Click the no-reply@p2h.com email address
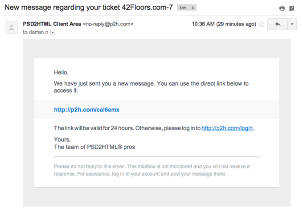Viewport: 303px width, 214px height. tap(108, 24)
